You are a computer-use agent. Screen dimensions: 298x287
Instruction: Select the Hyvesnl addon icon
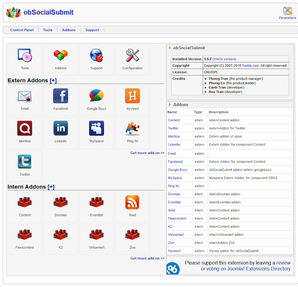tap(133, 95)
